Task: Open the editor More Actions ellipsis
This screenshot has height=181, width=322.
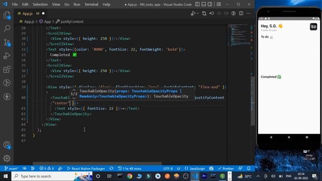Action: [x=248, y=14]
